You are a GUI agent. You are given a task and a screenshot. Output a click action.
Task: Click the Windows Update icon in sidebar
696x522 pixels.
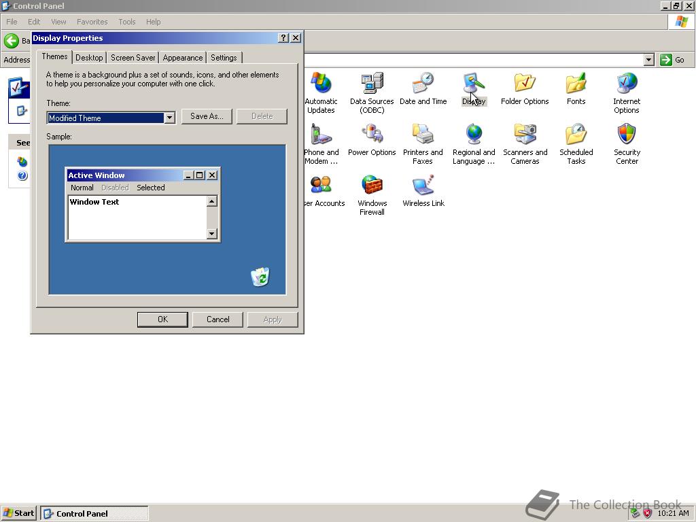point(22,162)
